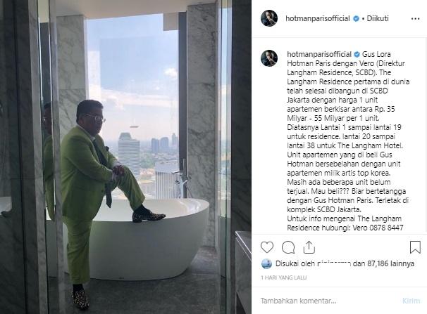Click the verified badge in the header
The height and width of the screenshot is (314, 427).
tap(356, 19)
